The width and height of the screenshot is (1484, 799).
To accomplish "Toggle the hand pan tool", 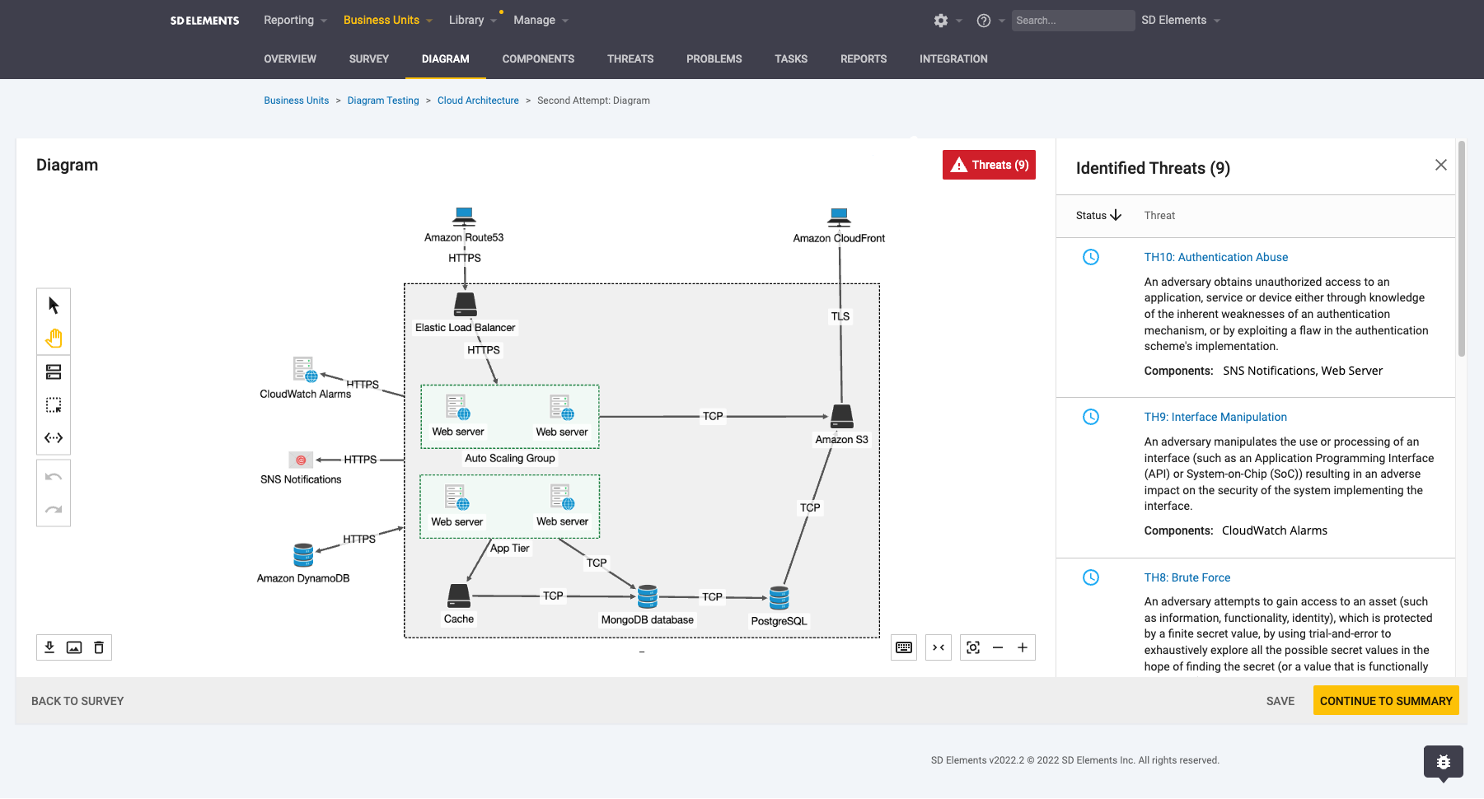I will click(53, 338).
